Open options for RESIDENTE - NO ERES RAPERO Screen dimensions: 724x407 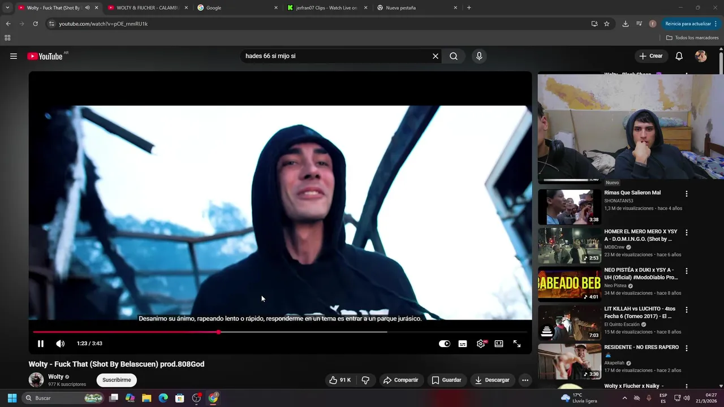(x=687, y=348)
